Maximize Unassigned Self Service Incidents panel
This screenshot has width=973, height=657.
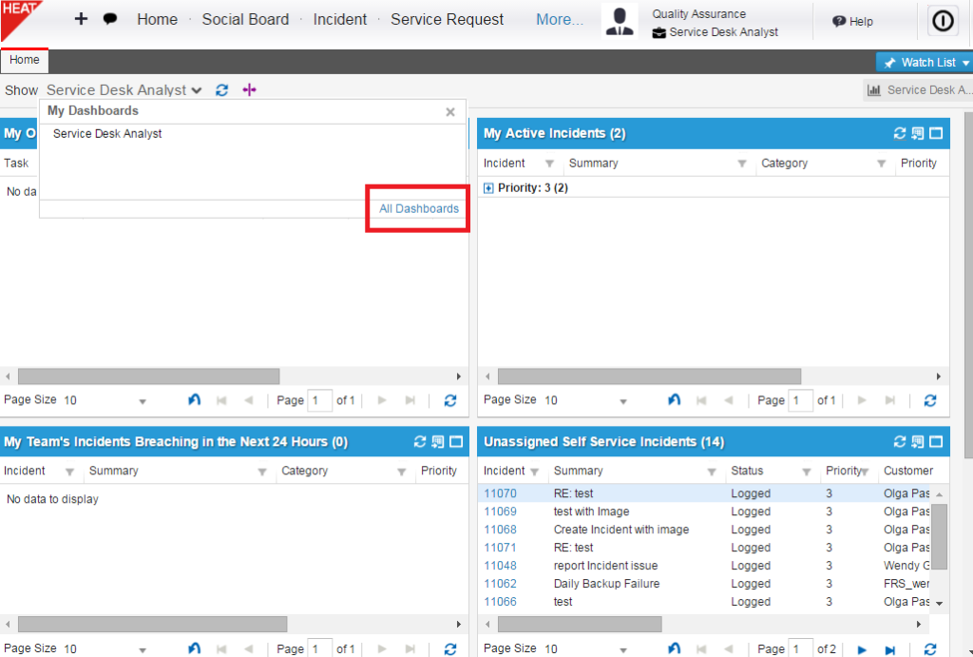tap(936, 442)
